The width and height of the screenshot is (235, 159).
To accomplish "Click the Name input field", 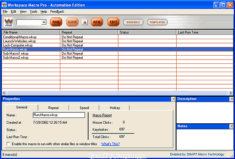I will 59,115.
